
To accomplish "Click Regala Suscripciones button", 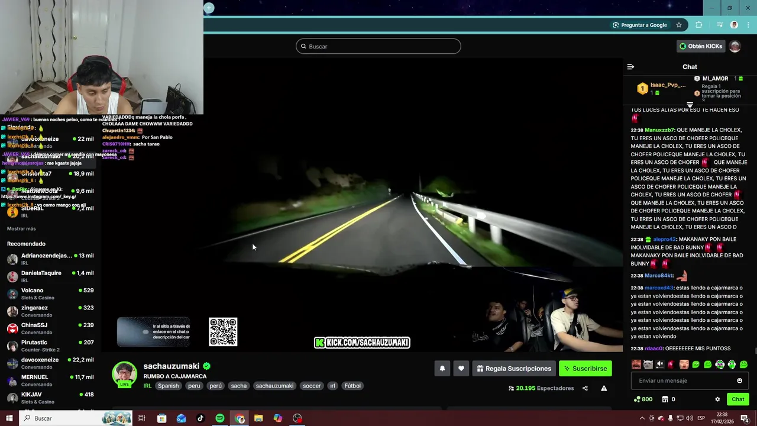I will click(514, 369).
